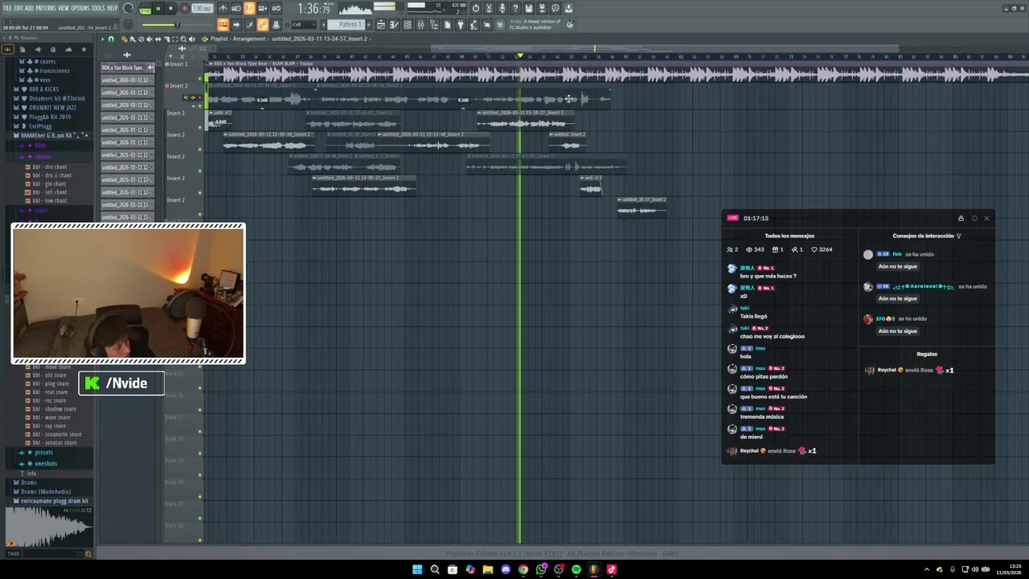Open the HELP menu
This screenshot has height=579, width=1029.
click(x=113, y=8)
